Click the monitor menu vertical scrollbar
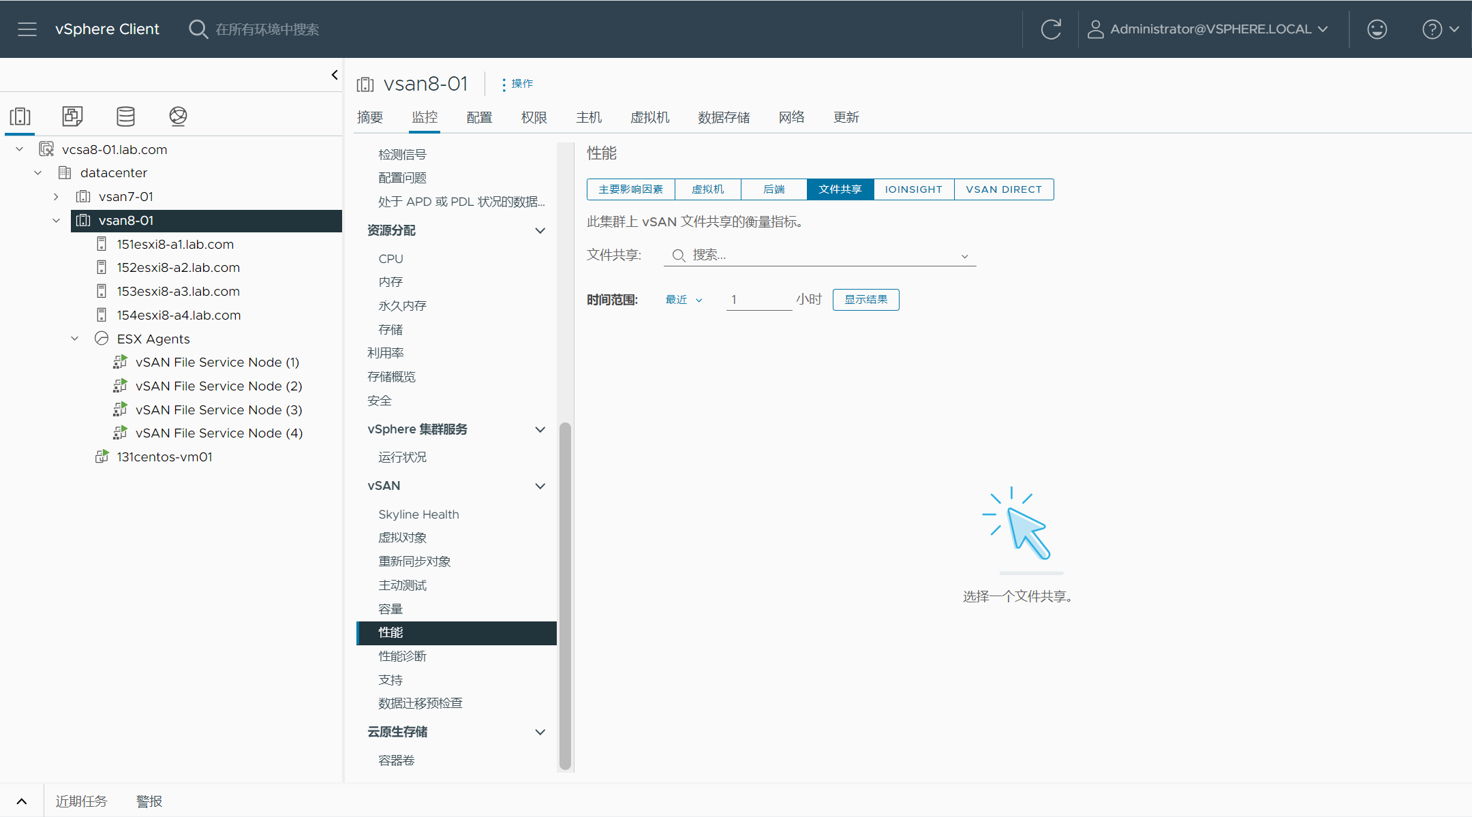The height and width of the screenshot is (817, 1472). point(565,596)
